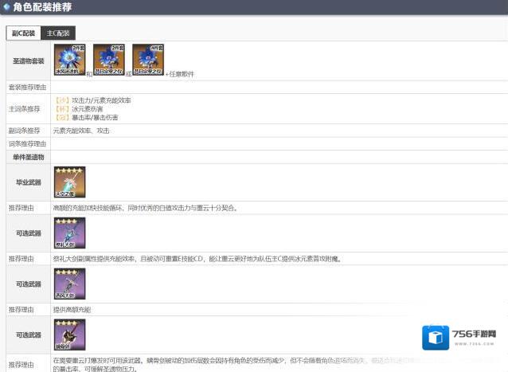Select the 天空之傲 five-star weapon icon
This screenshot has width=508, height=372.
[x=69, y=182]
